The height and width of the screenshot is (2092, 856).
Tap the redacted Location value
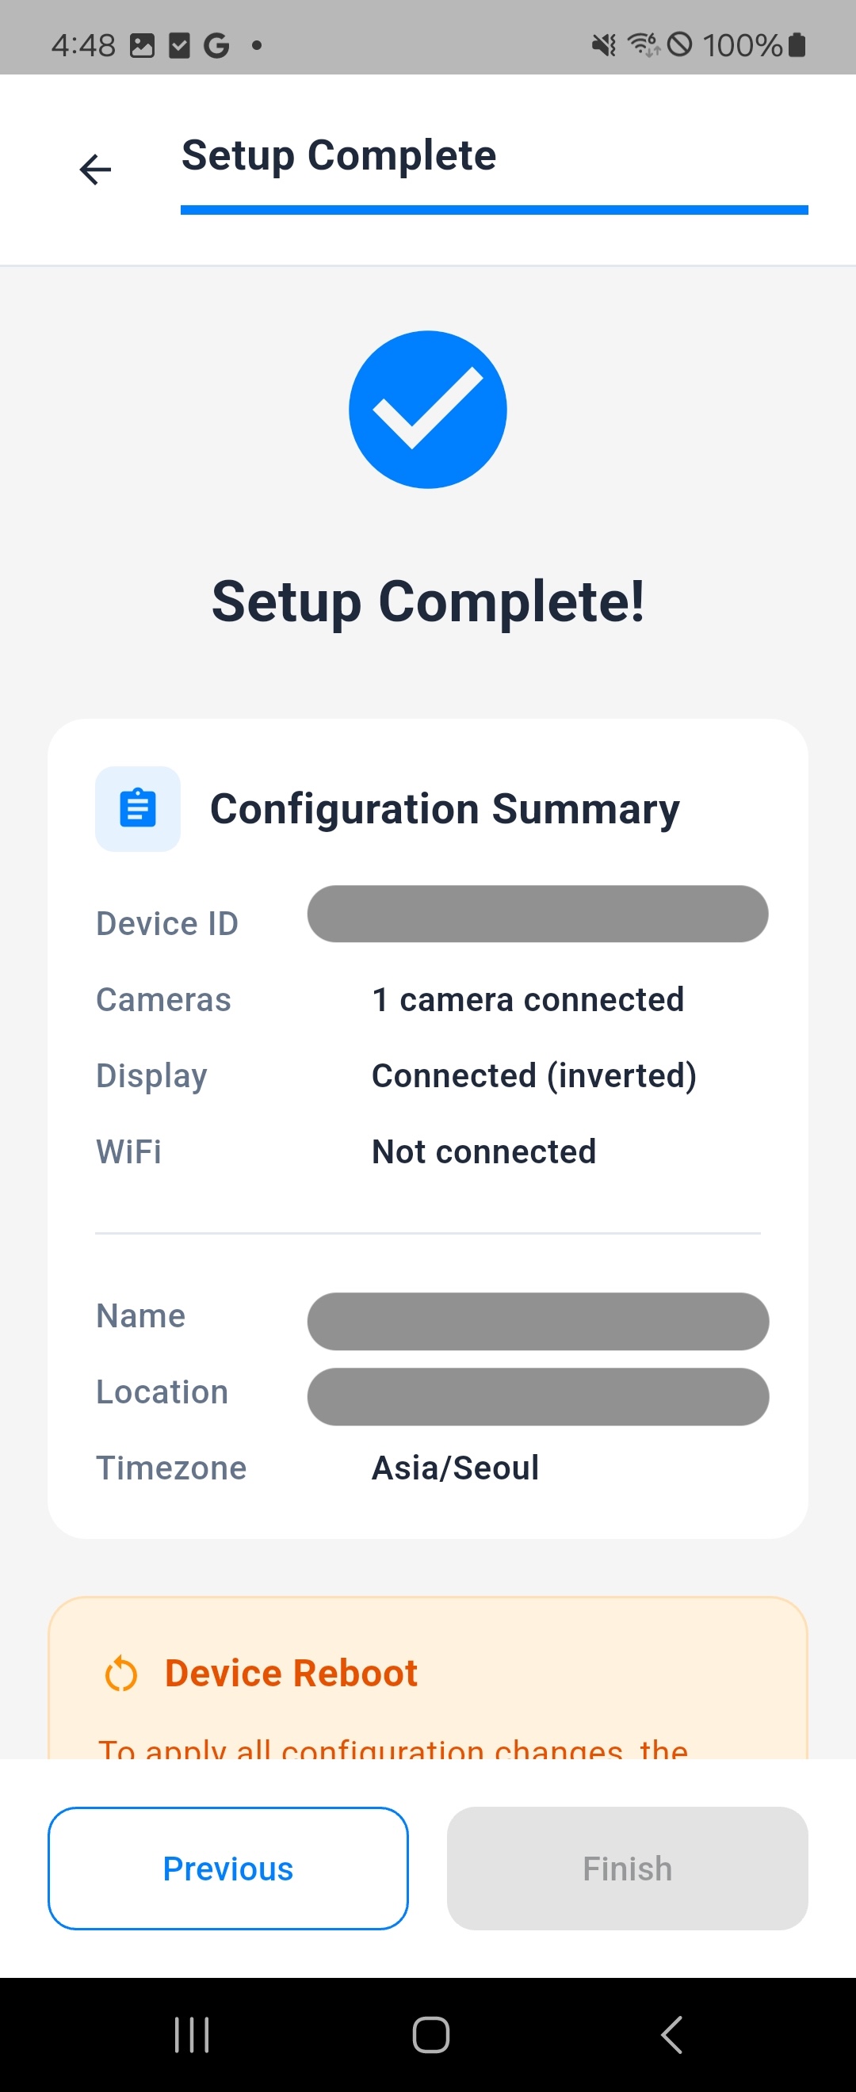(x=537, y=1397)
